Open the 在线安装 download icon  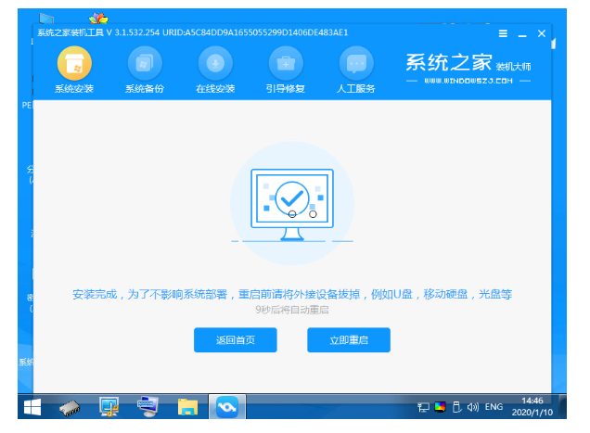215,64
